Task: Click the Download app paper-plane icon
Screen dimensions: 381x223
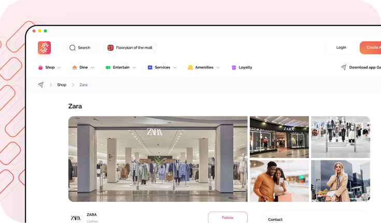Action: 344,67
